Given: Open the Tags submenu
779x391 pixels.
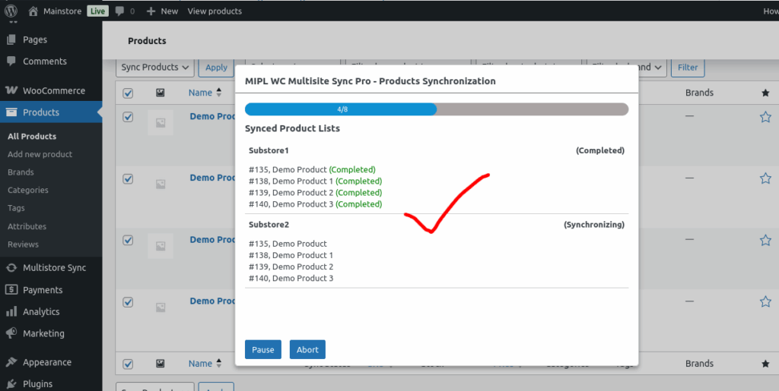Looking at the screenshot, I should (x=16, y=208).
